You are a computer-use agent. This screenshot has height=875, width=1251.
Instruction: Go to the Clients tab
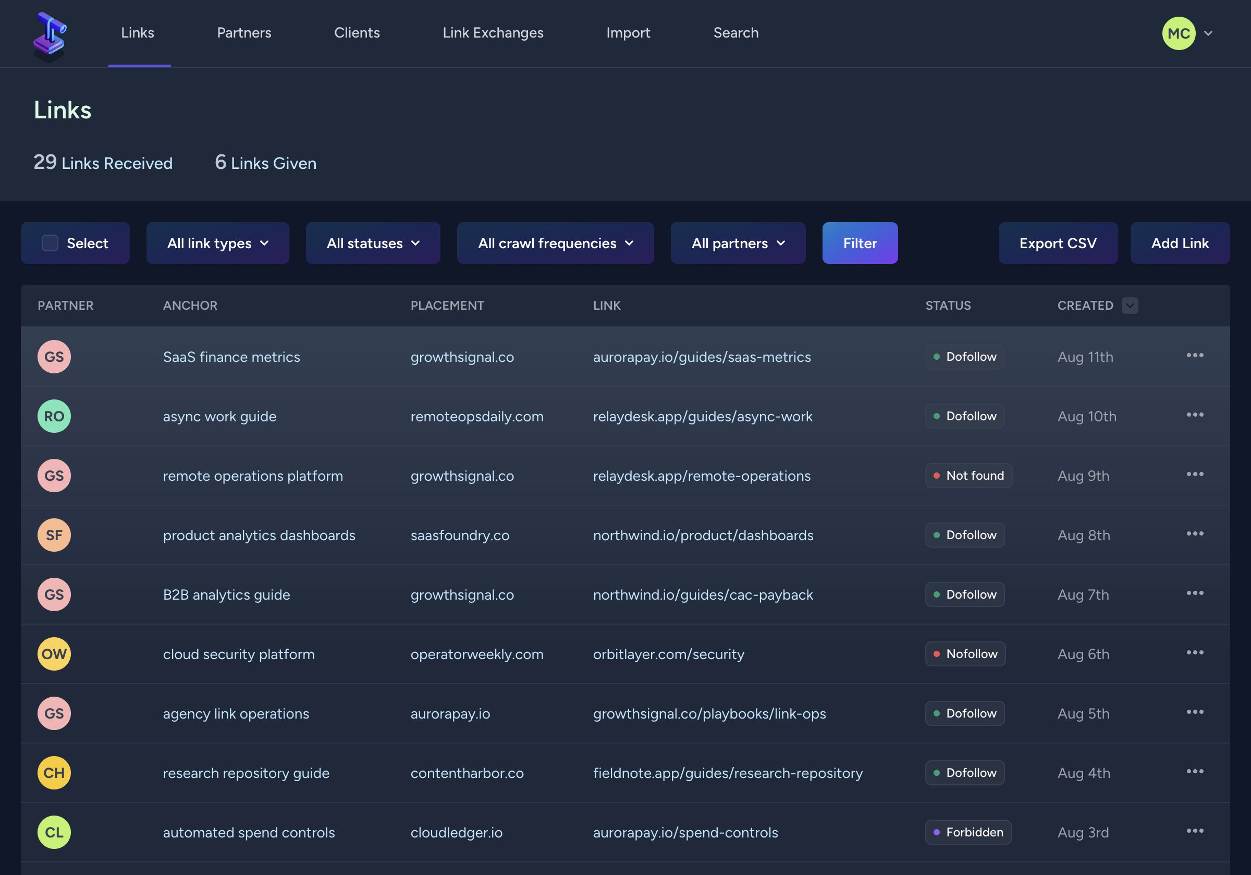coord(357,33)
